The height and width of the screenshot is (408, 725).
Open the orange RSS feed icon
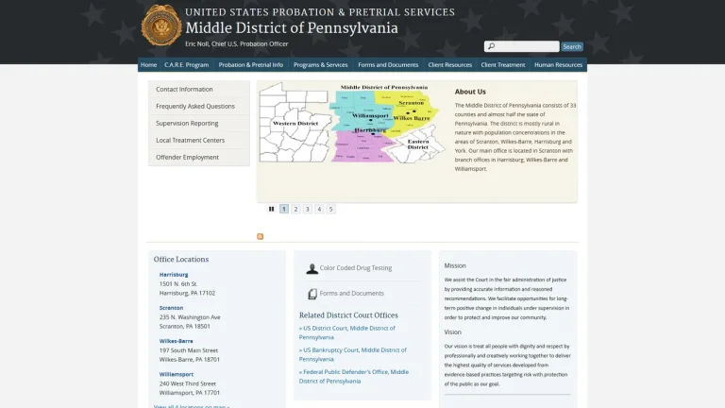[260, 236]
